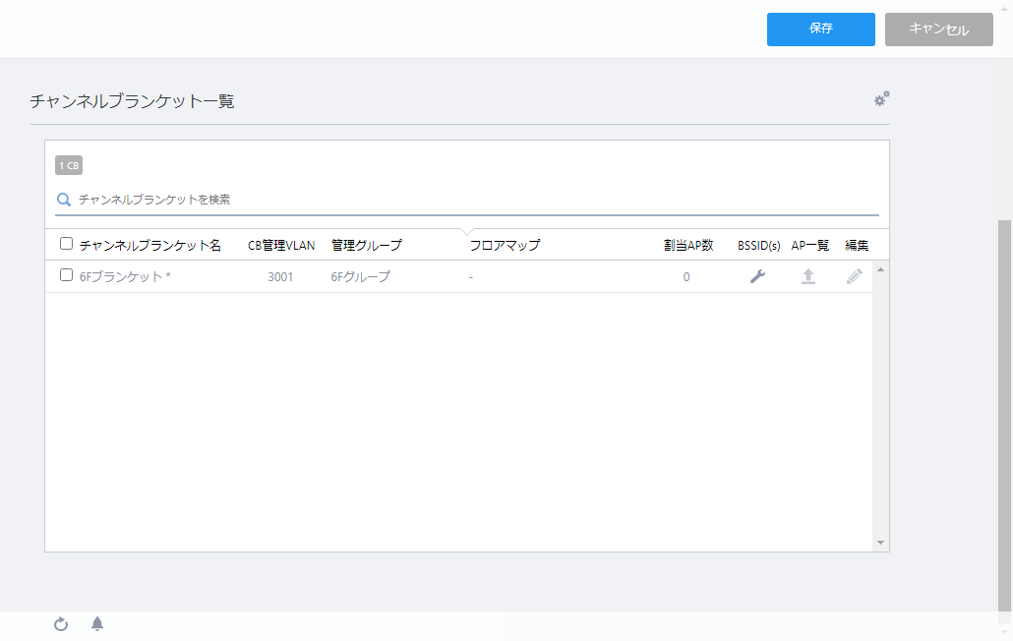Screen dimensions: 1013x641
Task: Click the blue 保存 button
Action: [x=820, y=29]
